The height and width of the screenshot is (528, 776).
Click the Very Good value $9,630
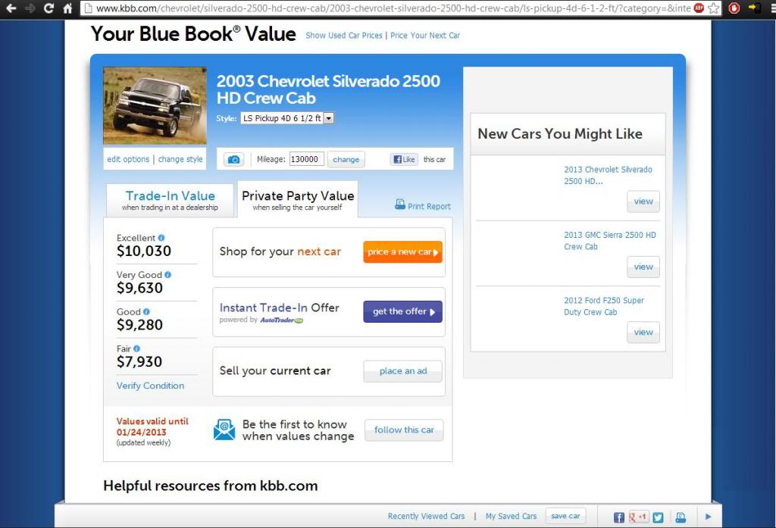tap(139, 288)
